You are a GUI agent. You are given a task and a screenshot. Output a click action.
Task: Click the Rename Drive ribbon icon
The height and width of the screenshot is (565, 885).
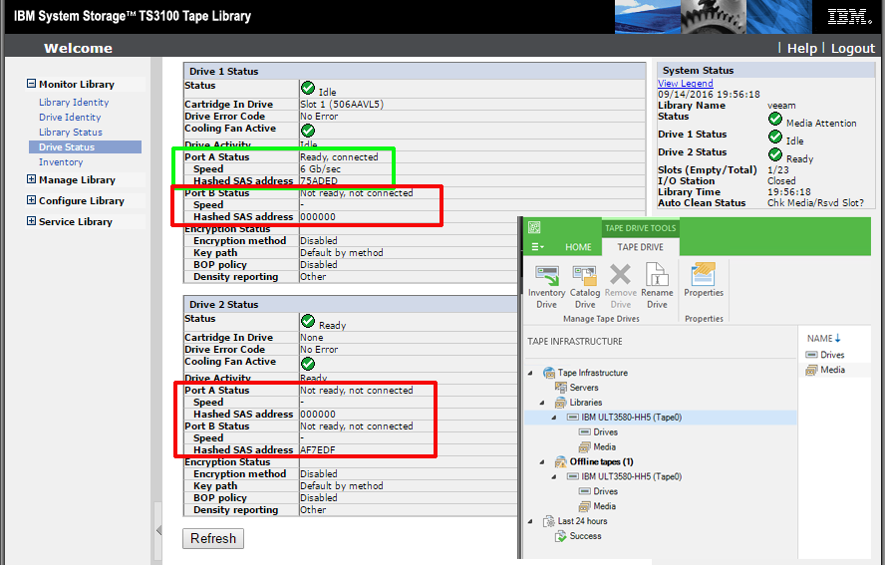pos(657,287)
